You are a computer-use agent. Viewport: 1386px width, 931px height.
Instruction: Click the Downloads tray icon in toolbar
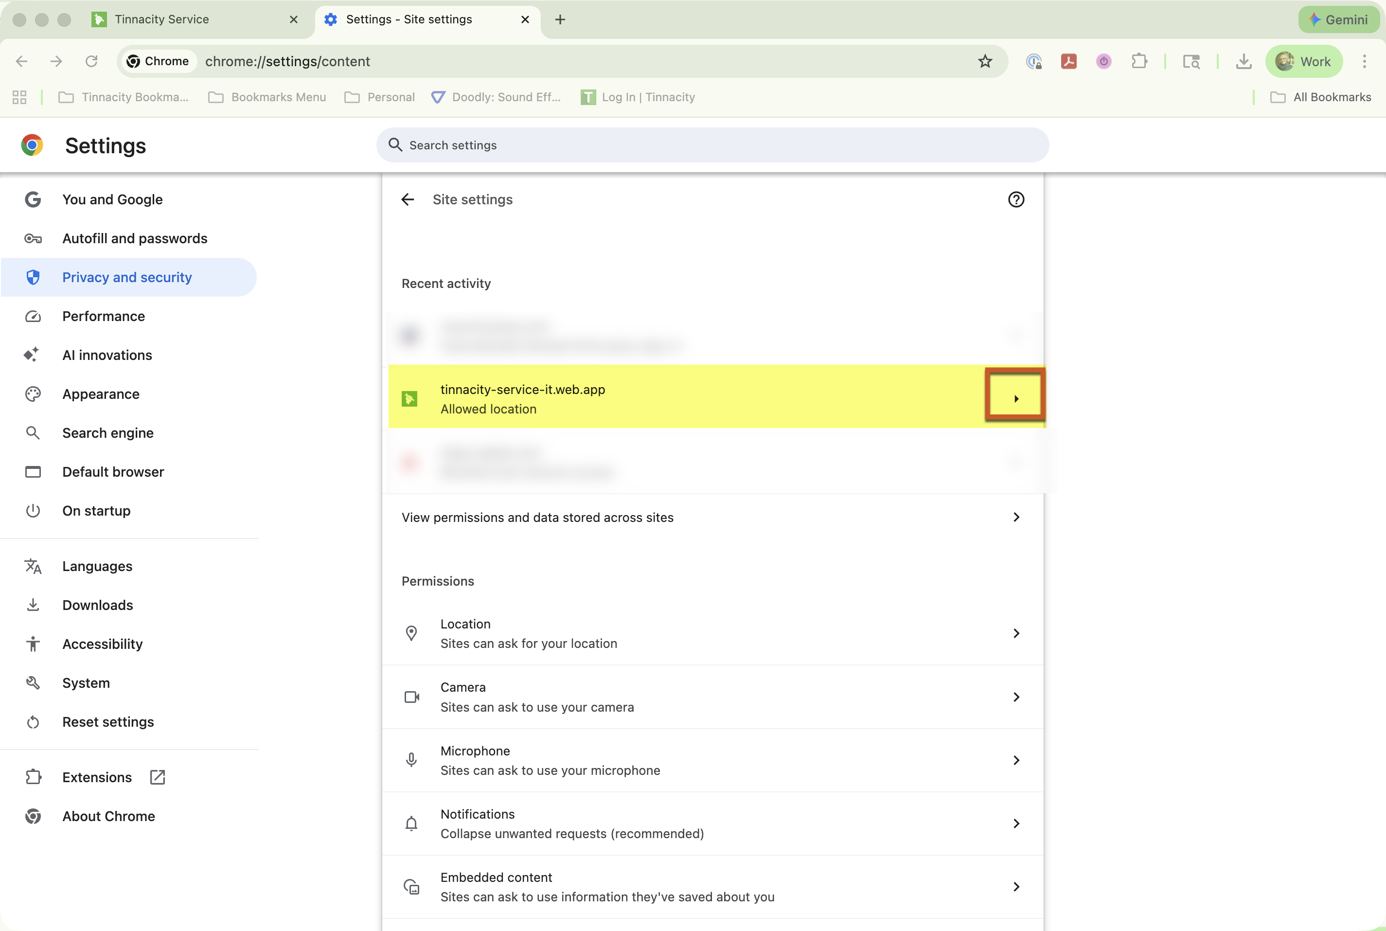(1244, 61)
